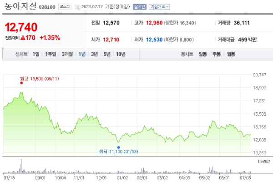The width and height of the screenshot is (273, 187).
Task: Select the 5년 line chart period
Action: [107, 54]
